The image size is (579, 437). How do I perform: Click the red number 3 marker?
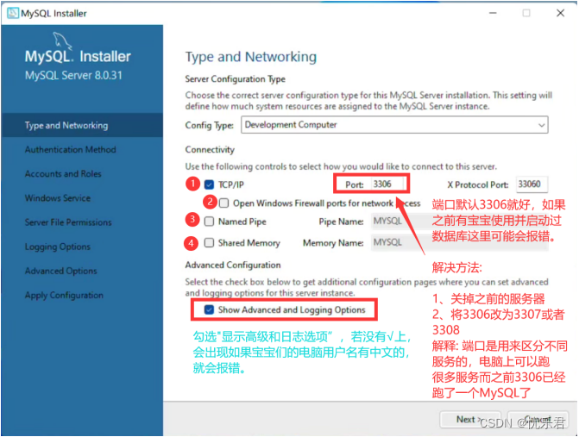point(192,220)
